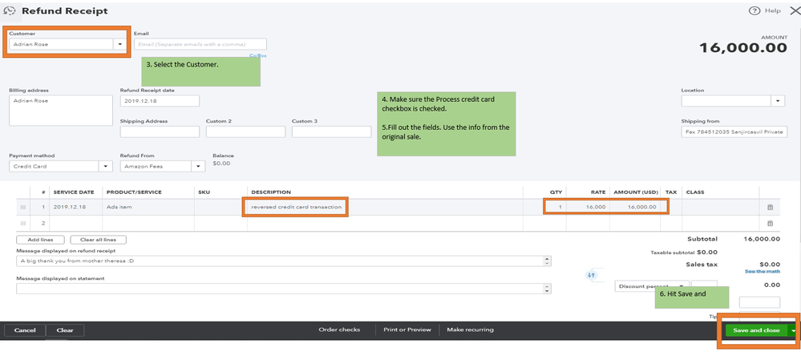Click the swap discount and tax icon
Screen dimensions: 801x352
click(x=592, y=275)
